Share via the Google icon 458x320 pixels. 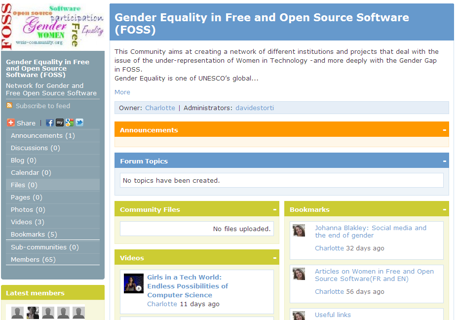(x=70, y=122)
